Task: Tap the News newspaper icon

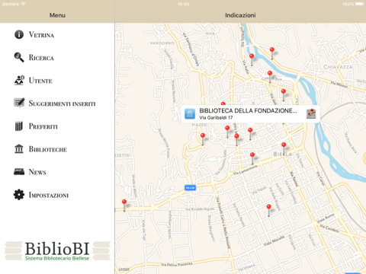Action: (19, 172)
